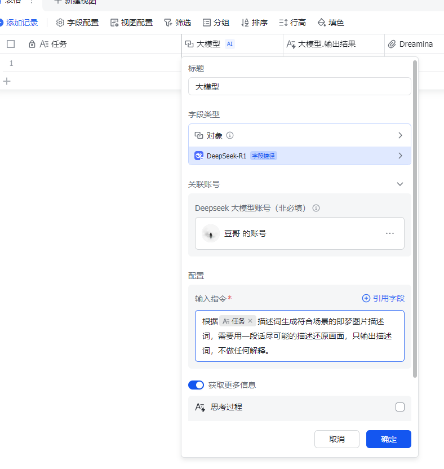Click the AI badge on 大模型 column
Viewport: 444px width, 469px height.
(x=230, y=44)
